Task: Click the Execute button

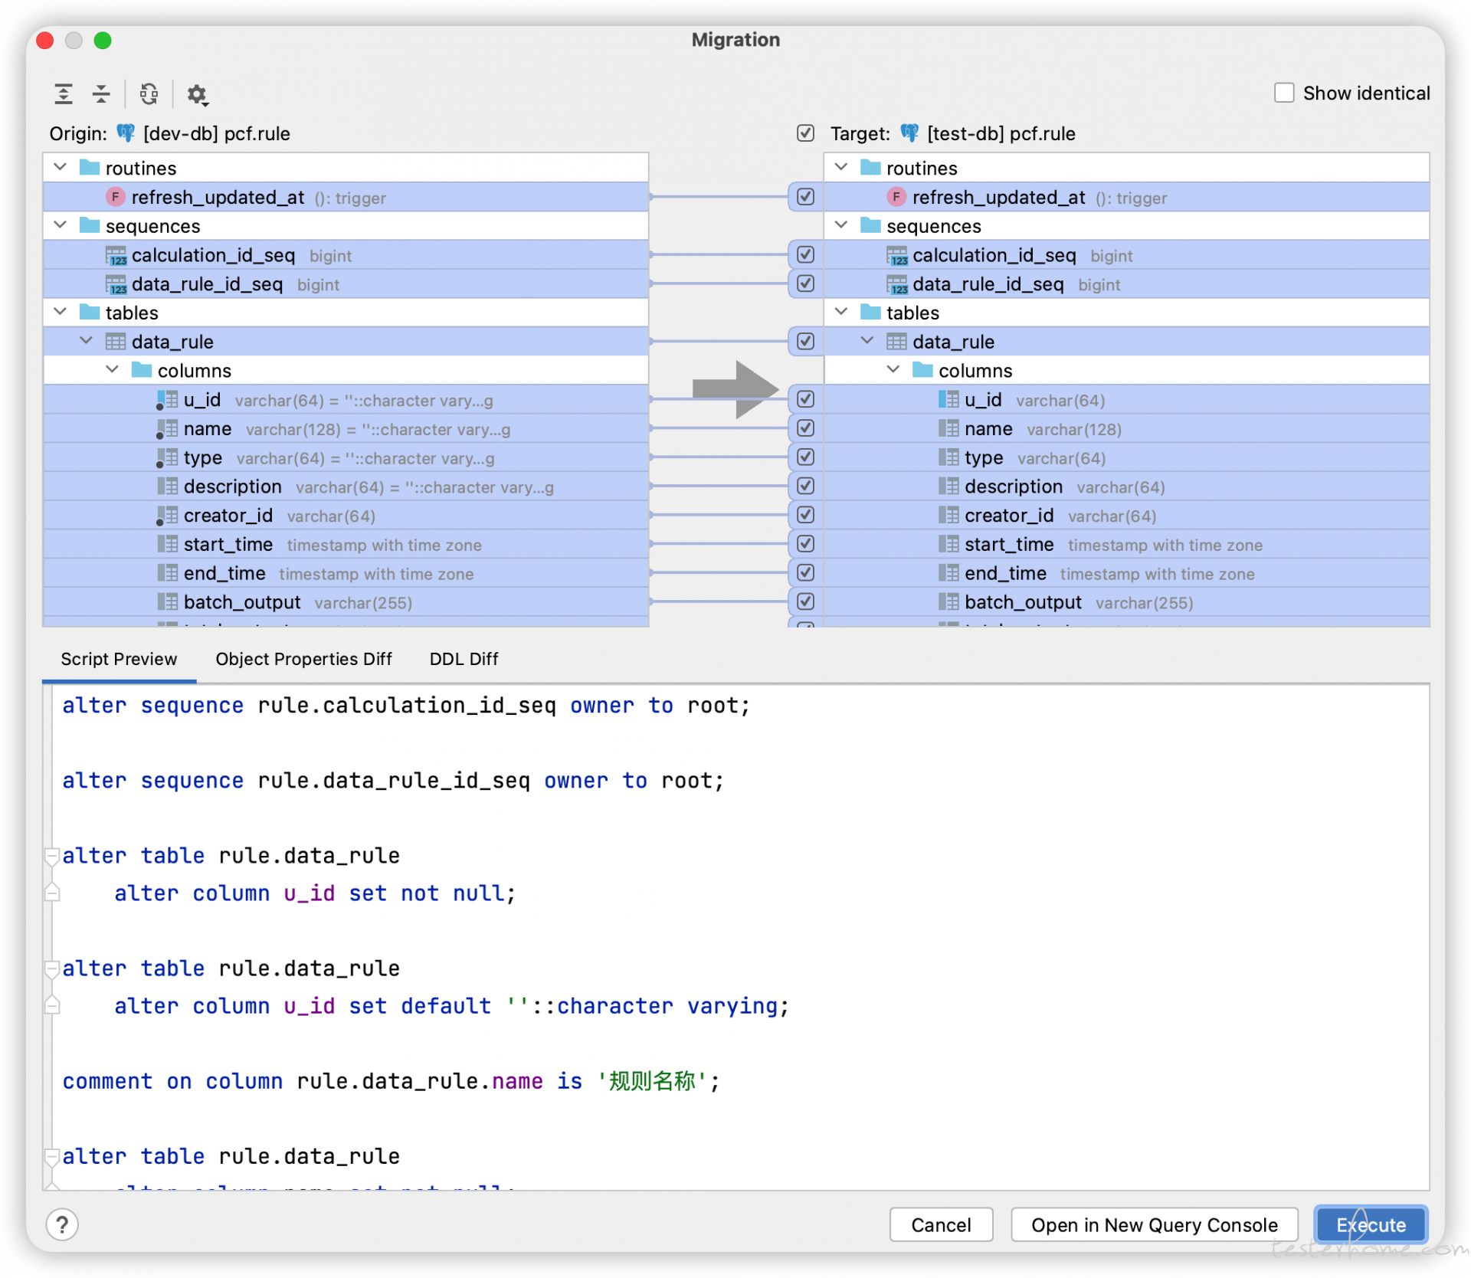Action: pyautogui.click(x=1371, y=1224)
